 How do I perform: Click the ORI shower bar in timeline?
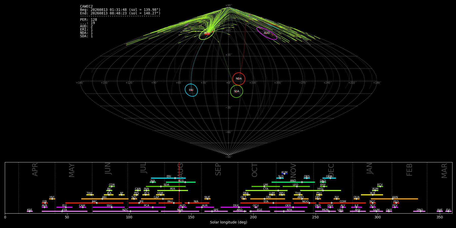[x=268, y=199]
